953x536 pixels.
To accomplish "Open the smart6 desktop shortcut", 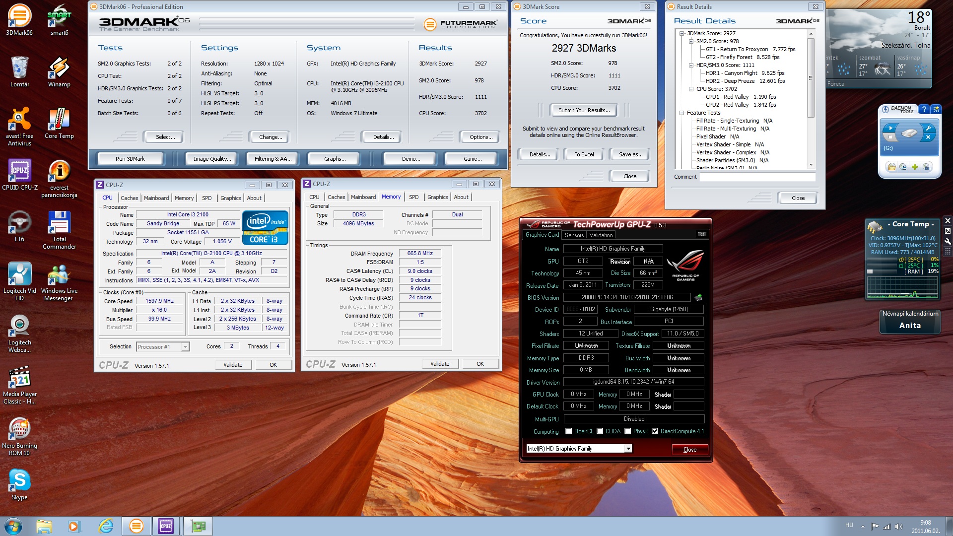I will tap(59, 20).
